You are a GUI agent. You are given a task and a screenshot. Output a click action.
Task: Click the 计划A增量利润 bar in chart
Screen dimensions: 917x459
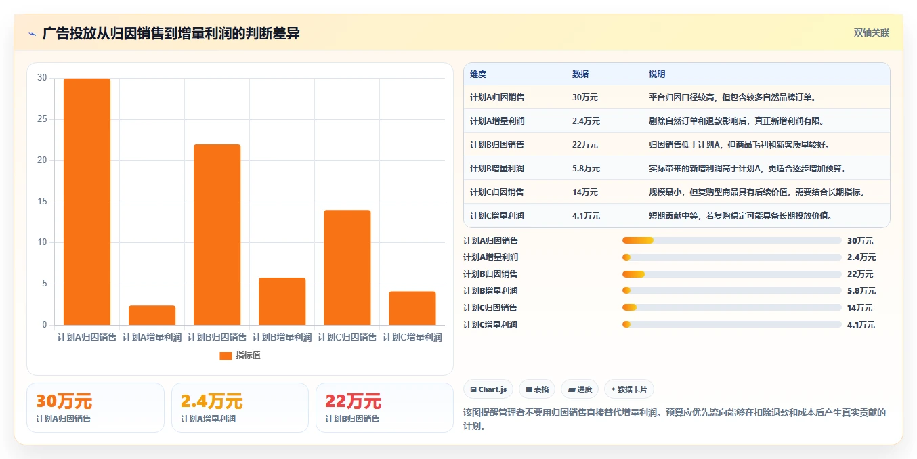(x=152, y=315)
